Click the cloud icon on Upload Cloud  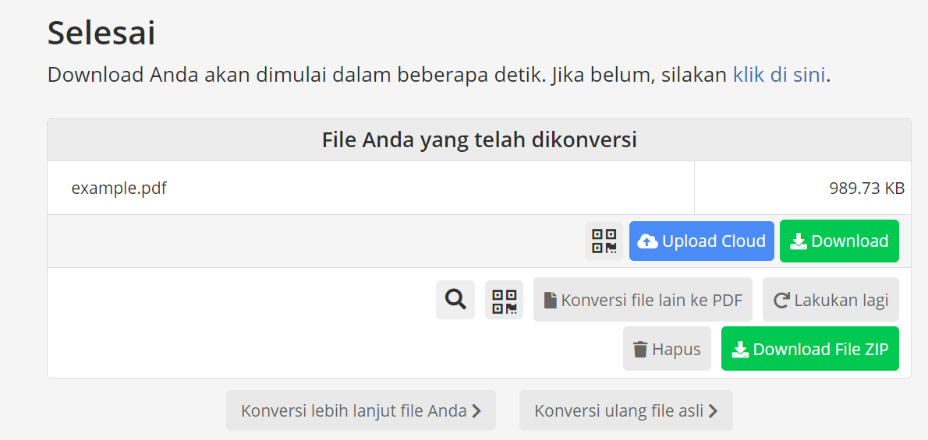[648, 241]
